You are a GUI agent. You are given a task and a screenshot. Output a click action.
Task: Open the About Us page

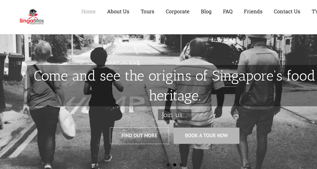(x=118, y=12)
